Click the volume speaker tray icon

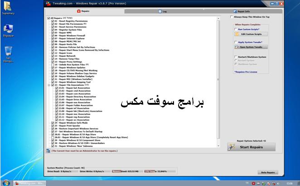[278, 184]
